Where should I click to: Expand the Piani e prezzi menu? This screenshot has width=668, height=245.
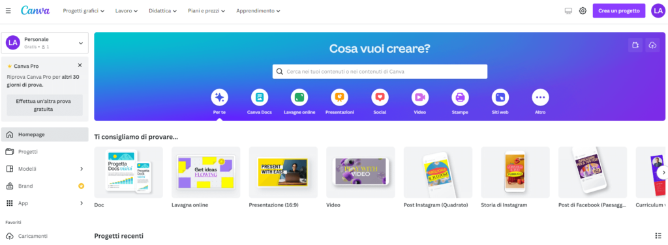pos(207,10)
